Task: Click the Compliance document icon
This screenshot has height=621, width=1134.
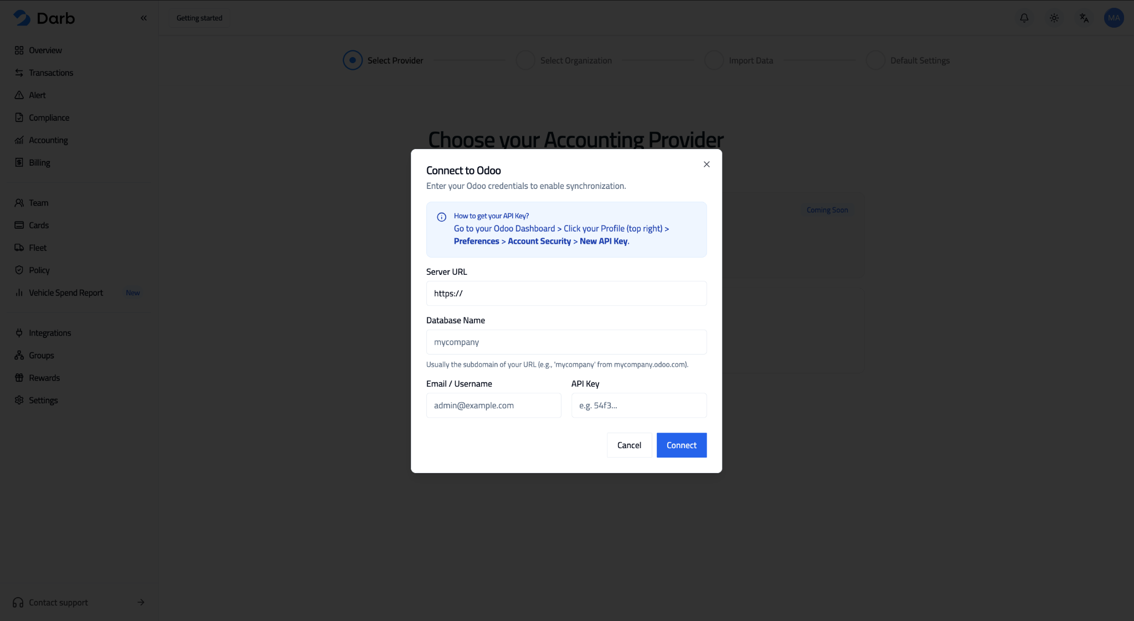Action: [19, 117]
